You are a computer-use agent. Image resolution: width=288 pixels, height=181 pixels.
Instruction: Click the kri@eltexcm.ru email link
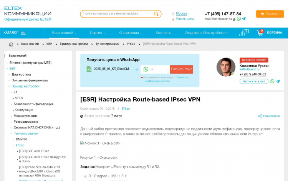pos(250,69)
